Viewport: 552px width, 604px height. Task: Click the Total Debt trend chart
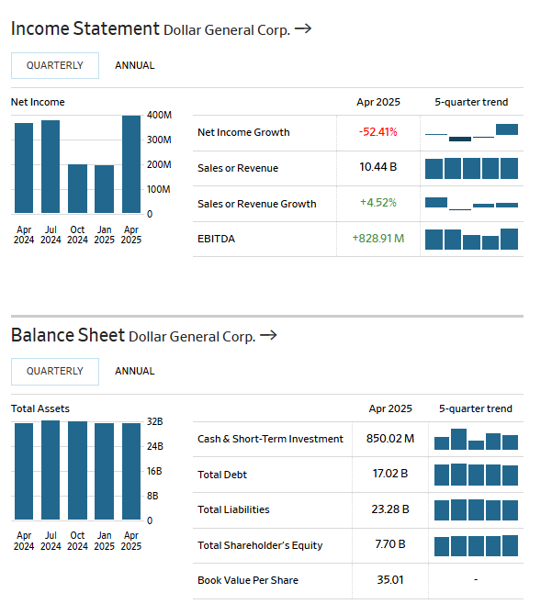click(476, 475)
